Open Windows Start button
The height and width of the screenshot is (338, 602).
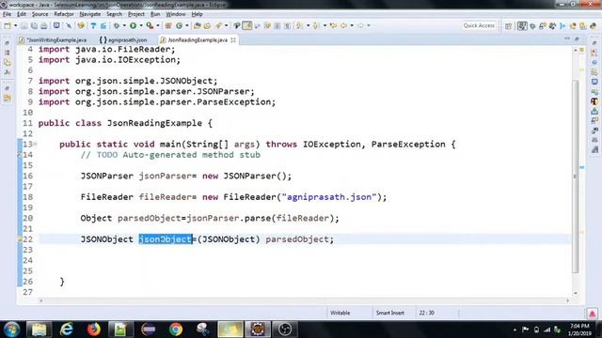11,330
